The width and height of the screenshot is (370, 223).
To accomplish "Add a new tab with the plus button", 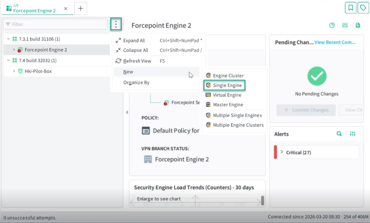I will click(81, 8).
